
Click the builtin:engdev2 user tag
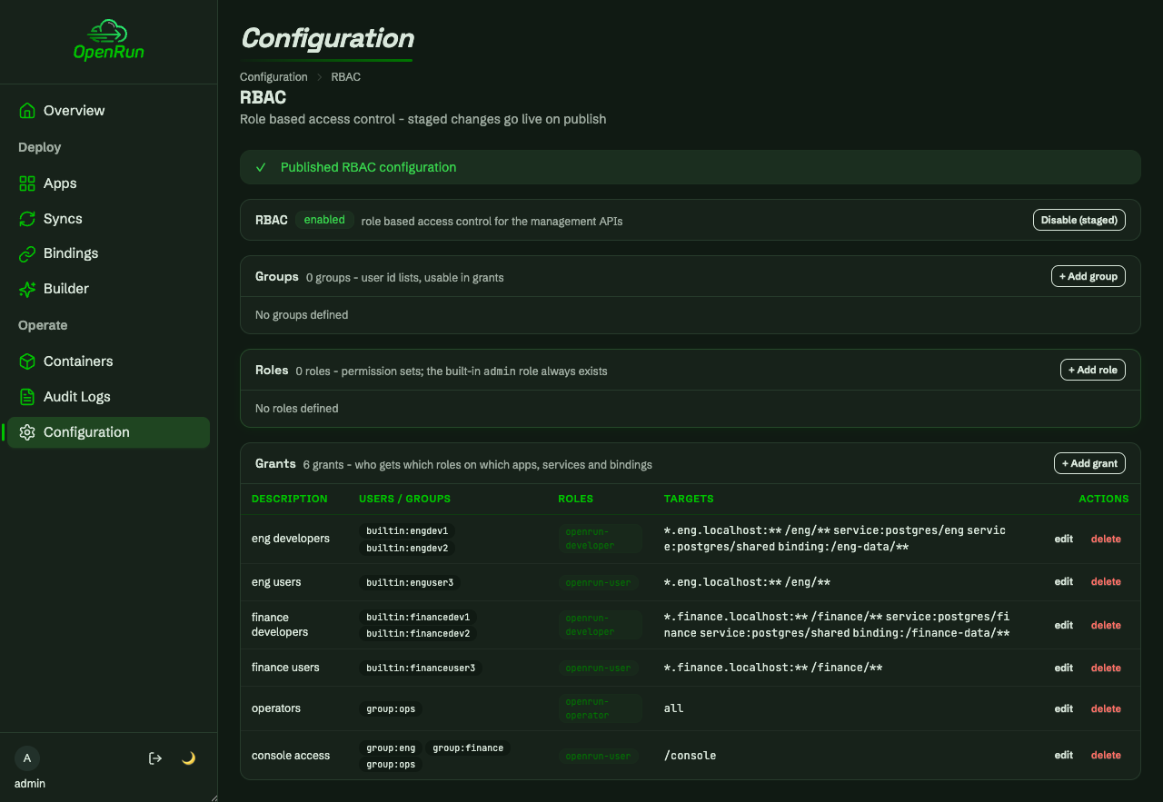click(x=407, y=548)
